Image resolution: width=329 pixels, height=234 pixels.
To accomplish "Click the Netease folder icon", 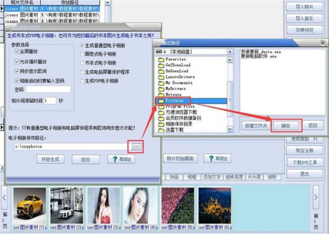I will click(161, 95).
